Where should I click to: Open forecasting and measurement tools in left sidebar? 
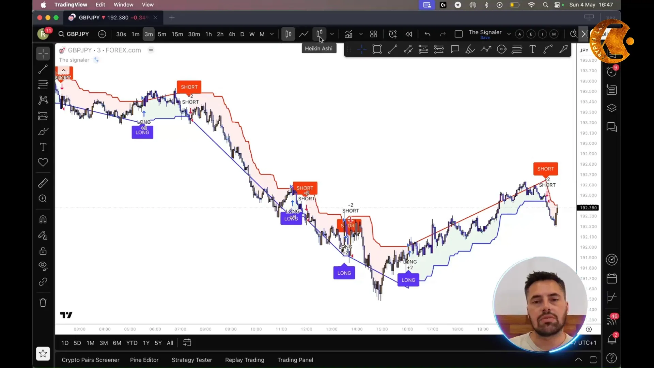pyautogui.click(x=43, y=116)
